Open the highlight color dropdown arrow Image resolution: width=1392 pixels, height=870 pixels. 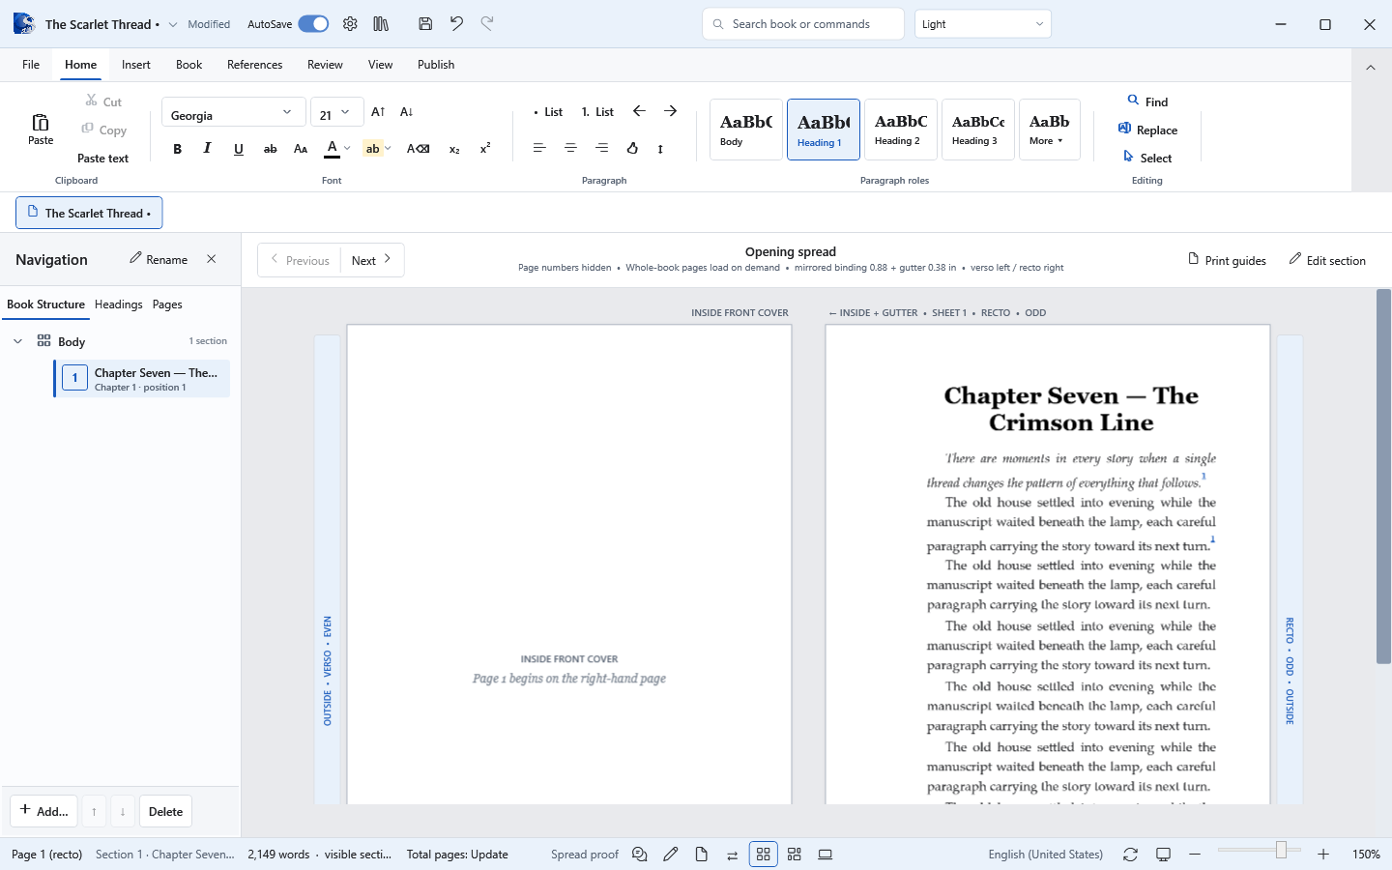[x=388, y=149]
